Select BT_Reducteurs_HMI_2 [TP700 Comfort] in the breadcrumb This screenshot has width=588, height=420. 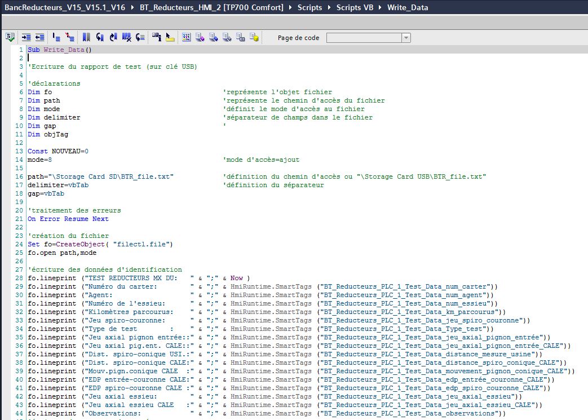pyautogui.click(x=212, y=8)
